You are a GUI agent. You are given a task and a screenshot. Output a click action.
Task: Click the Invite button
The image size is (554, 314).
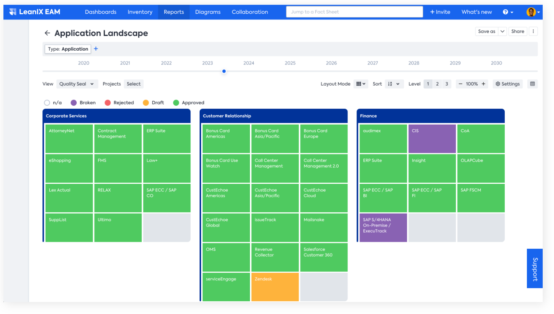(x=440, y=12)
